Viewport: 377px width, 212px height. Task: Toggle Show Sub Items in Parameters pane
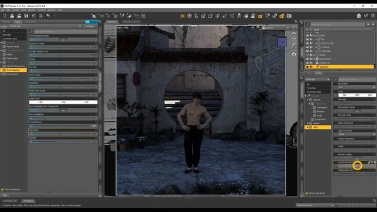tap(307, 193)
